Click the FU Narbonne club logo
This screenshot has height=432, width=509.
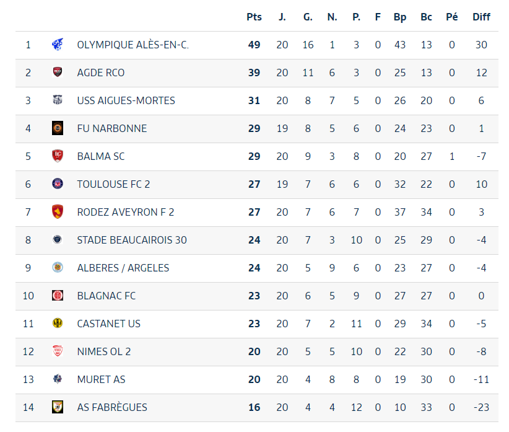coord(58,128)
